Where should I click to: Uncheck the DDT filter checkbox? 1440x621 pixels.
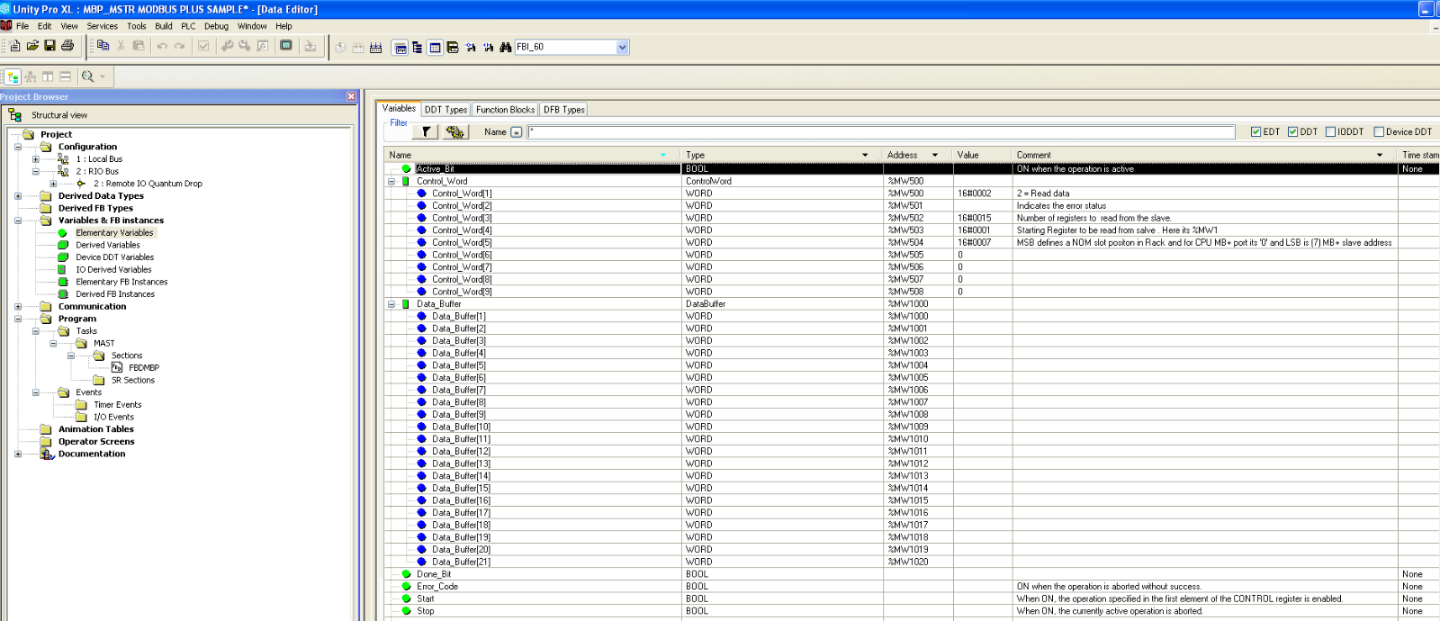[x=1293, y=131]
